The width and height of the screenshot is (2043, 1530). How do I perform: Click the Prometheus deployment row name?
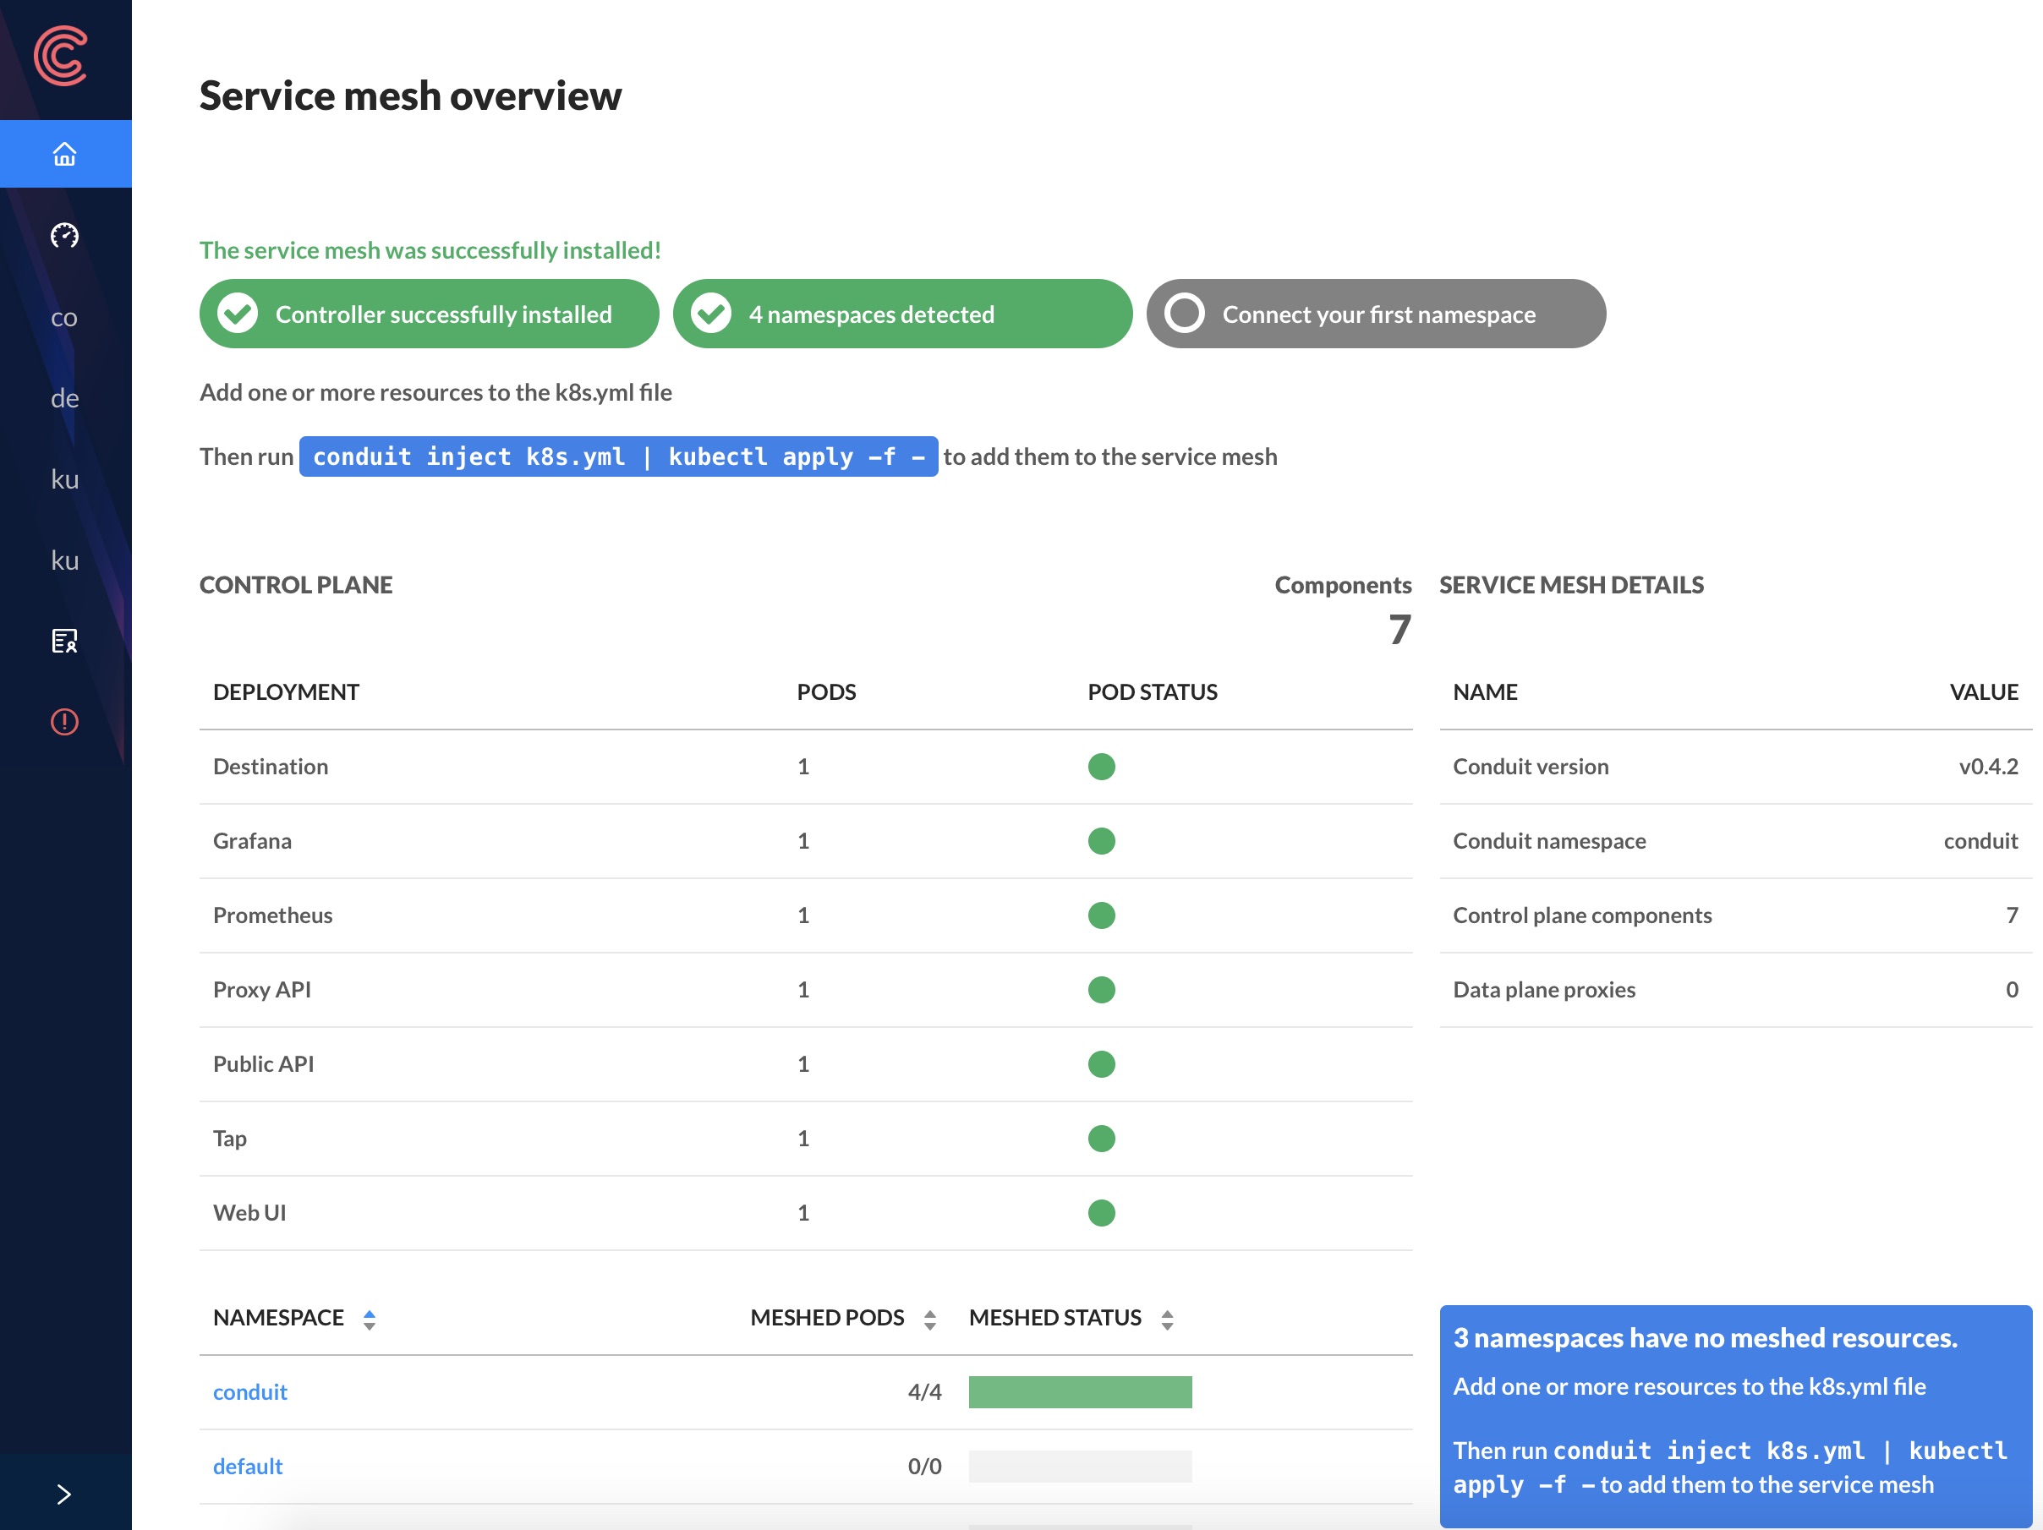272,915
